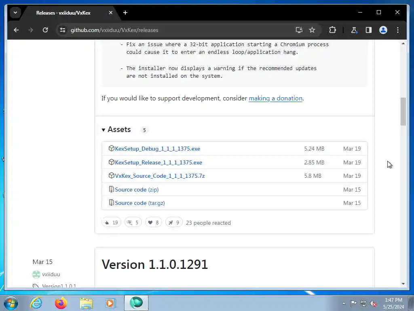Open the making a donation link
Viewport: 414px width, 311px height.
coord(275,98)
